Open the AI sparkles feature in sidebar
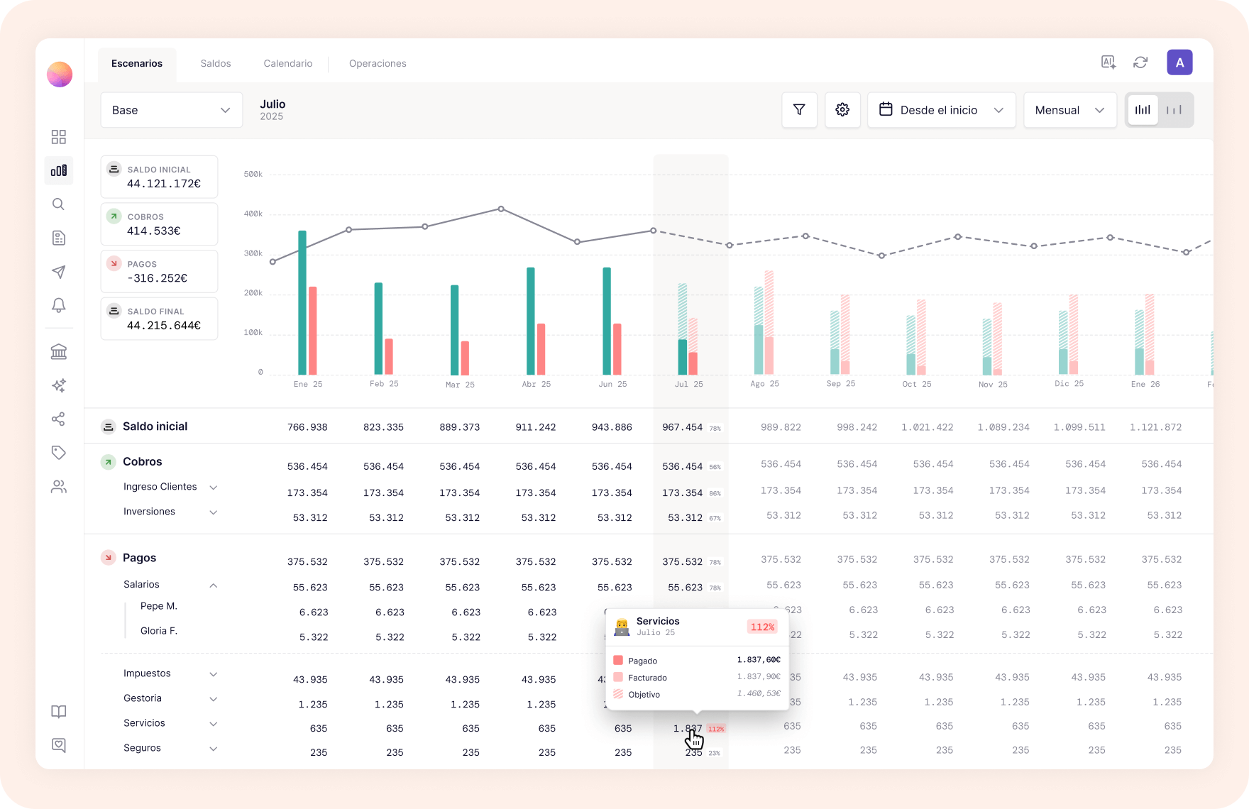This screenshot has height=809, width=1249. click(x=59, y=385)
